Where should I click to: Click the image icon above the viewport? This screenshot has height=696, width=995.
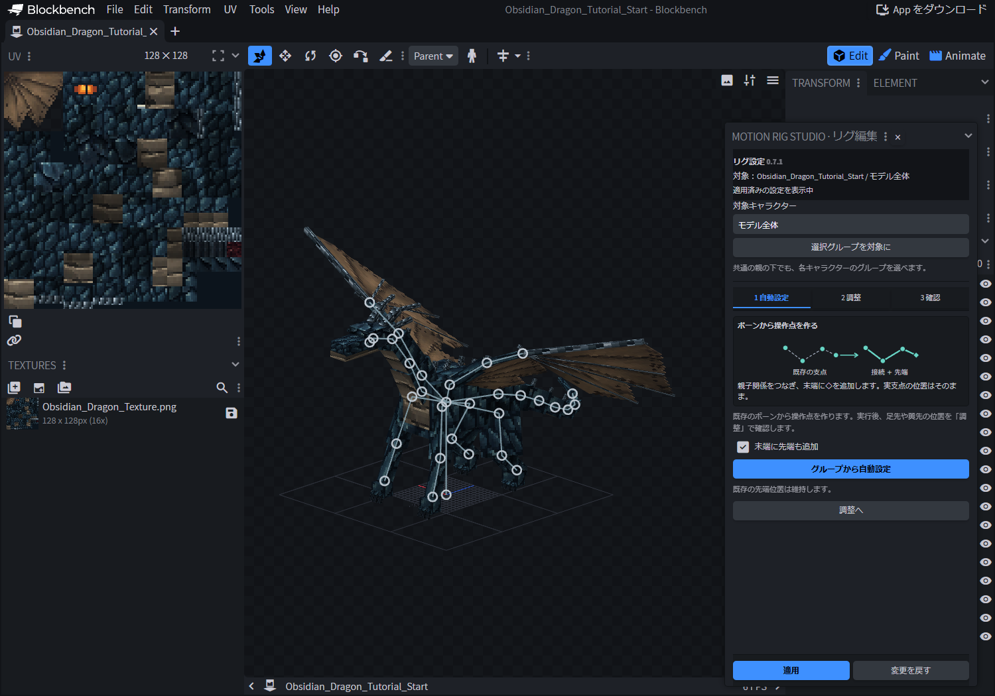click(x=727, y=80)
